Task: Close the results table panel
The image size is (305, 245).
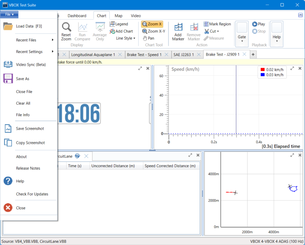Action: [198, 155]
